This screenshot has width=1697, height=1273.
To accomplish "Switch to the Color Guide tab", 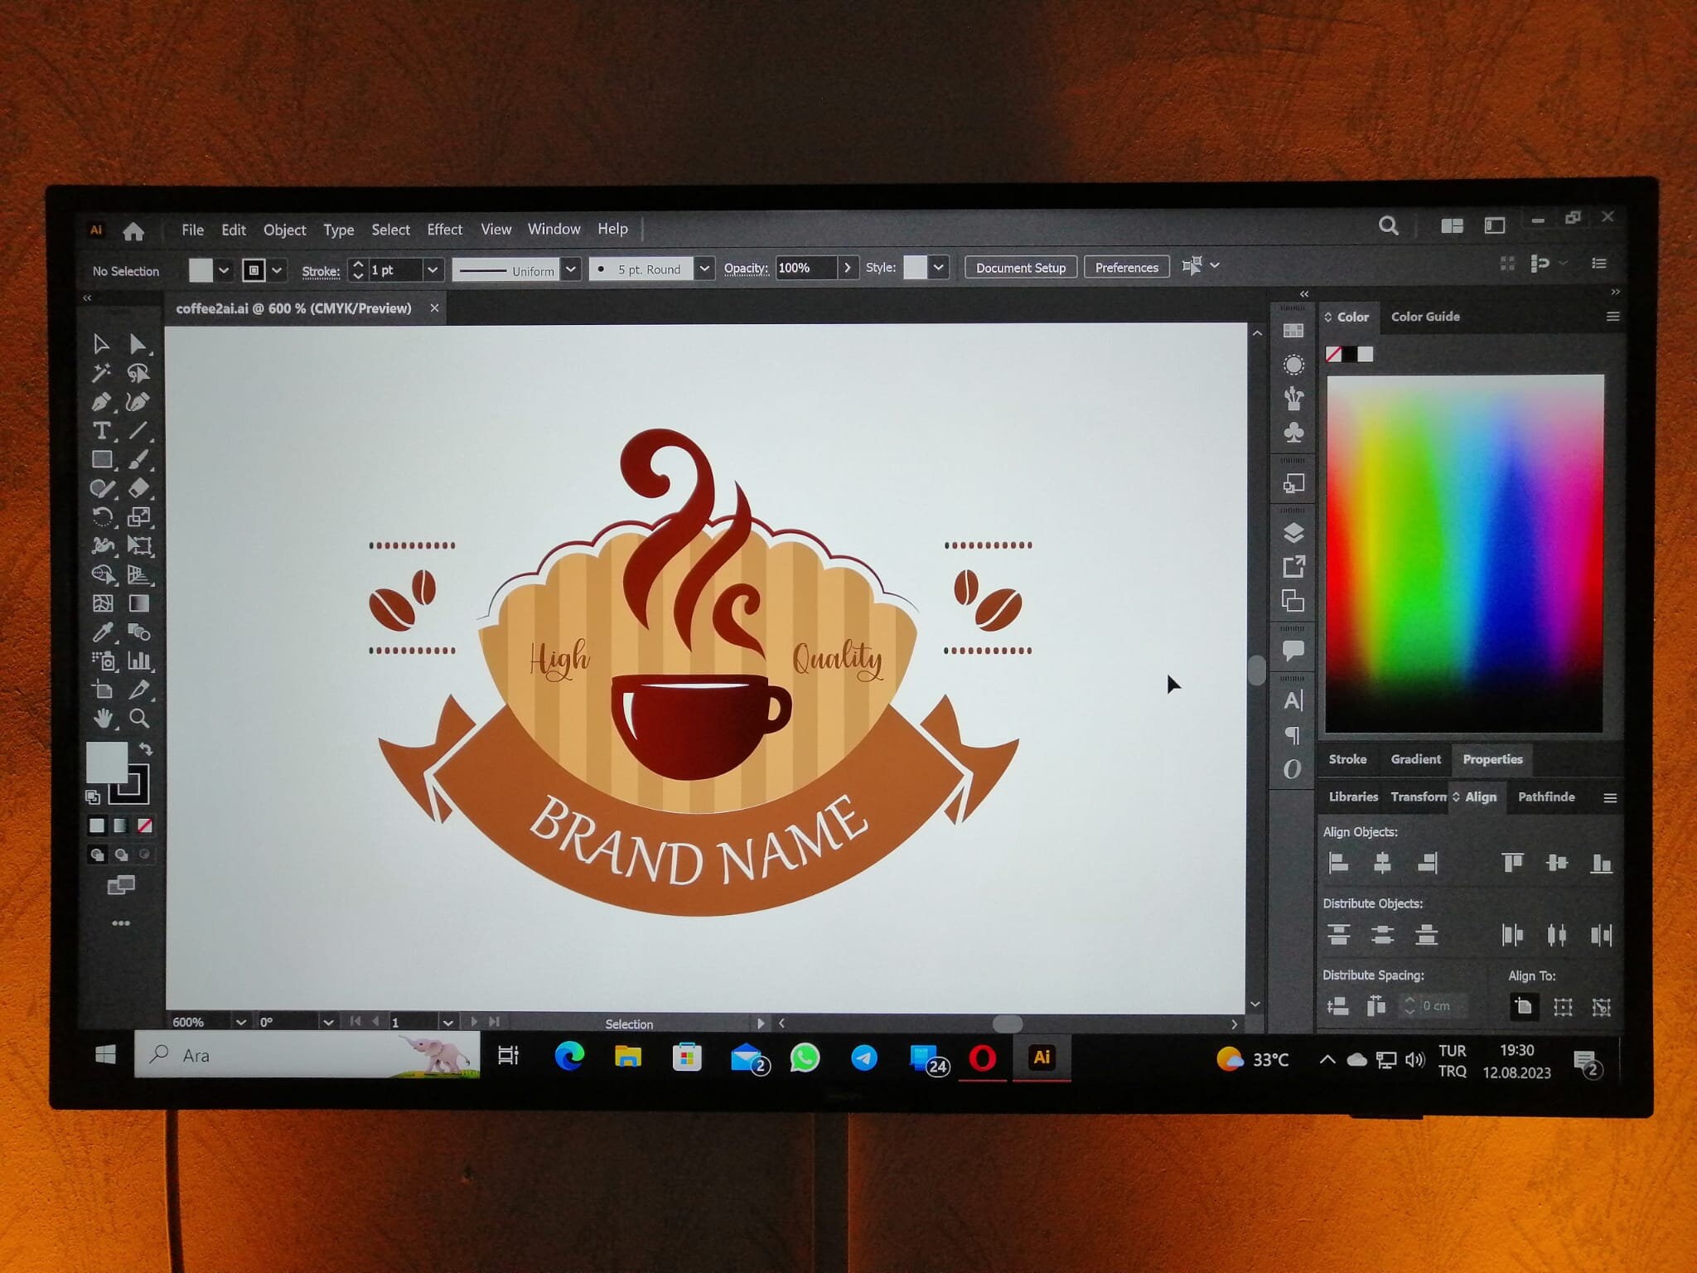I will tap(1424, 317).
